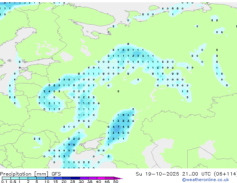Select the 2–5 mm legend swatch
The image size is (237, 183).
tap(32, 178)
